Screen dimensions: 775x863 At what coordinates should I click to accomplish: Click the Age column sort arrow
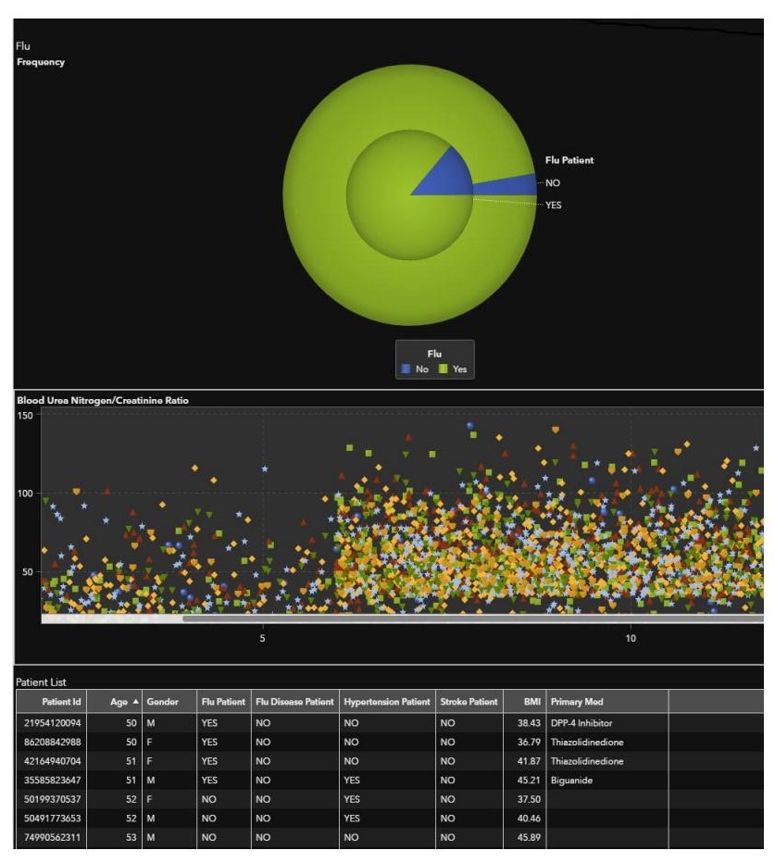[135, 702]
